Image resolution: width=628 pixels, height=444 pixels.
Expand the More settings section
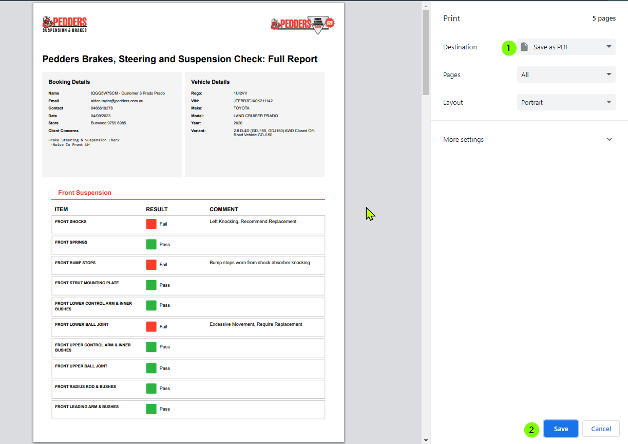click(528, 139)
